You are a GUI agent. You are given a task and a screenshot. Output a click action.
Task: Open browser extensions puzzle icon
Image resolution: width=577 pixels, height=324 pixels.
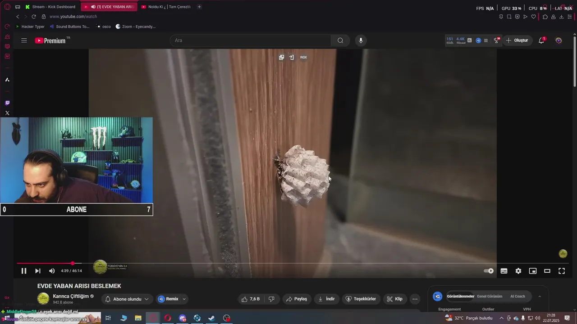pyautogui.click(x=545, y=17)
